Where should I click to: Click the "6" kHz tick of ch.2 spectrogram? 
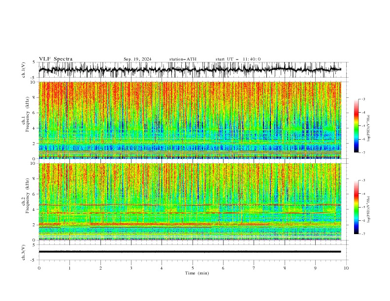[35, 194]
